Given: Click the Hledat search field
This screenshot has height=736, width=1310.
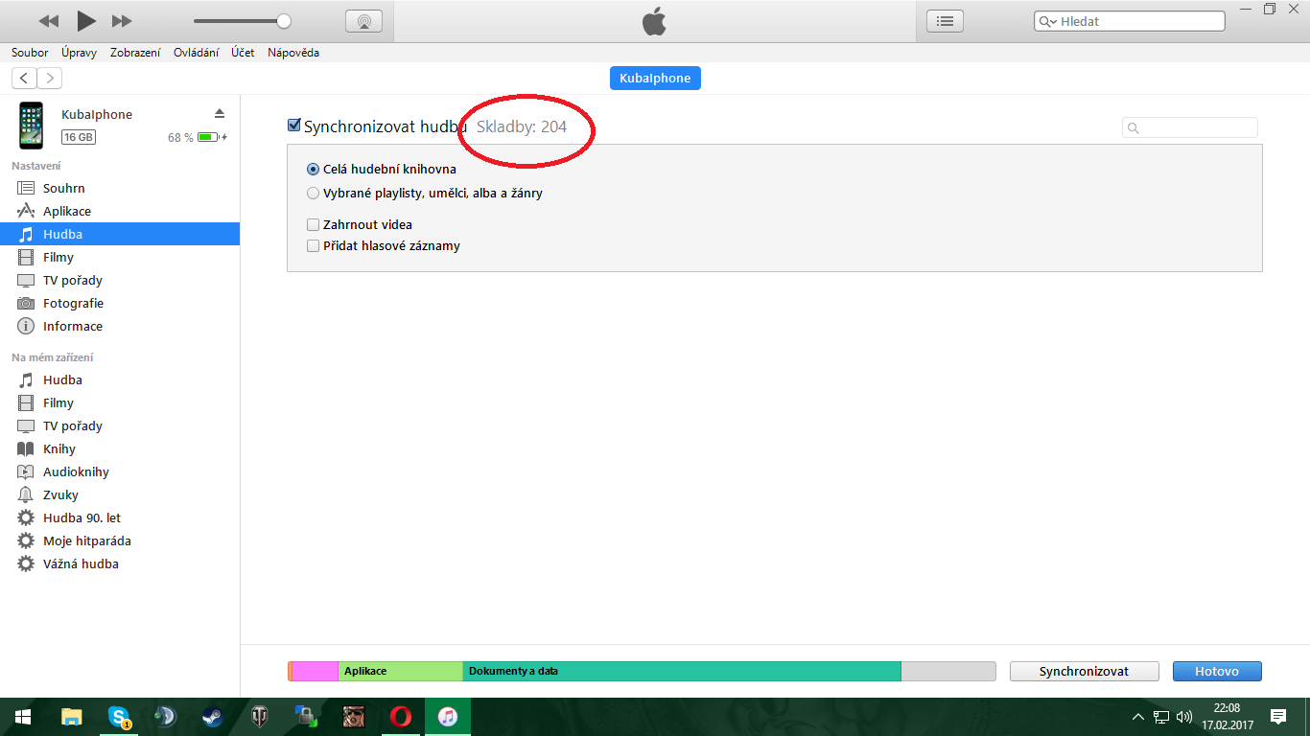Looking at the screenshot, I should point(1129,21).
